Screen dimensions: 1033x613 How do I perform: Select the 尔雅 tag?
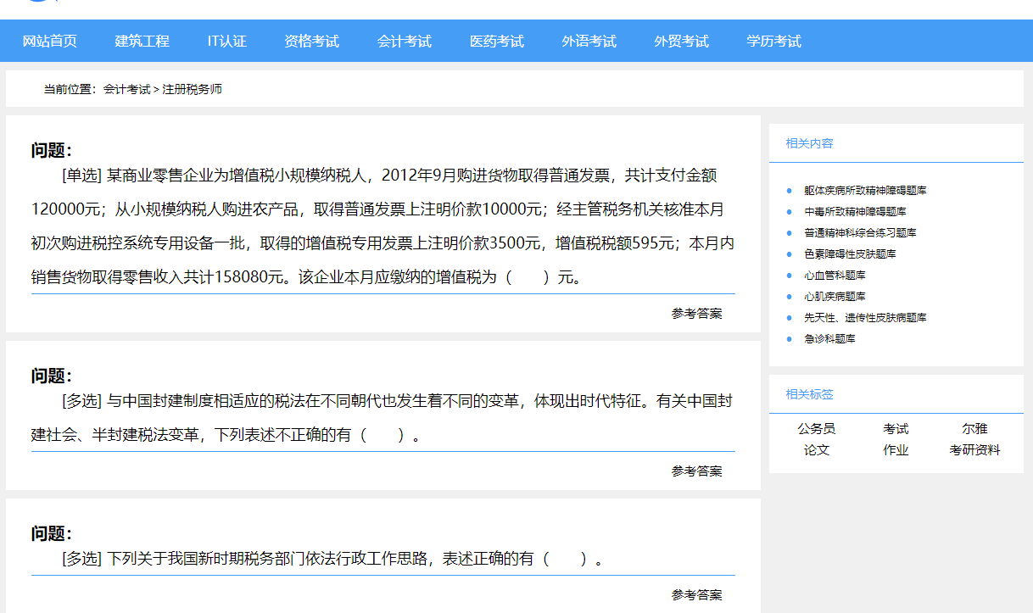(x=975, y=429)
